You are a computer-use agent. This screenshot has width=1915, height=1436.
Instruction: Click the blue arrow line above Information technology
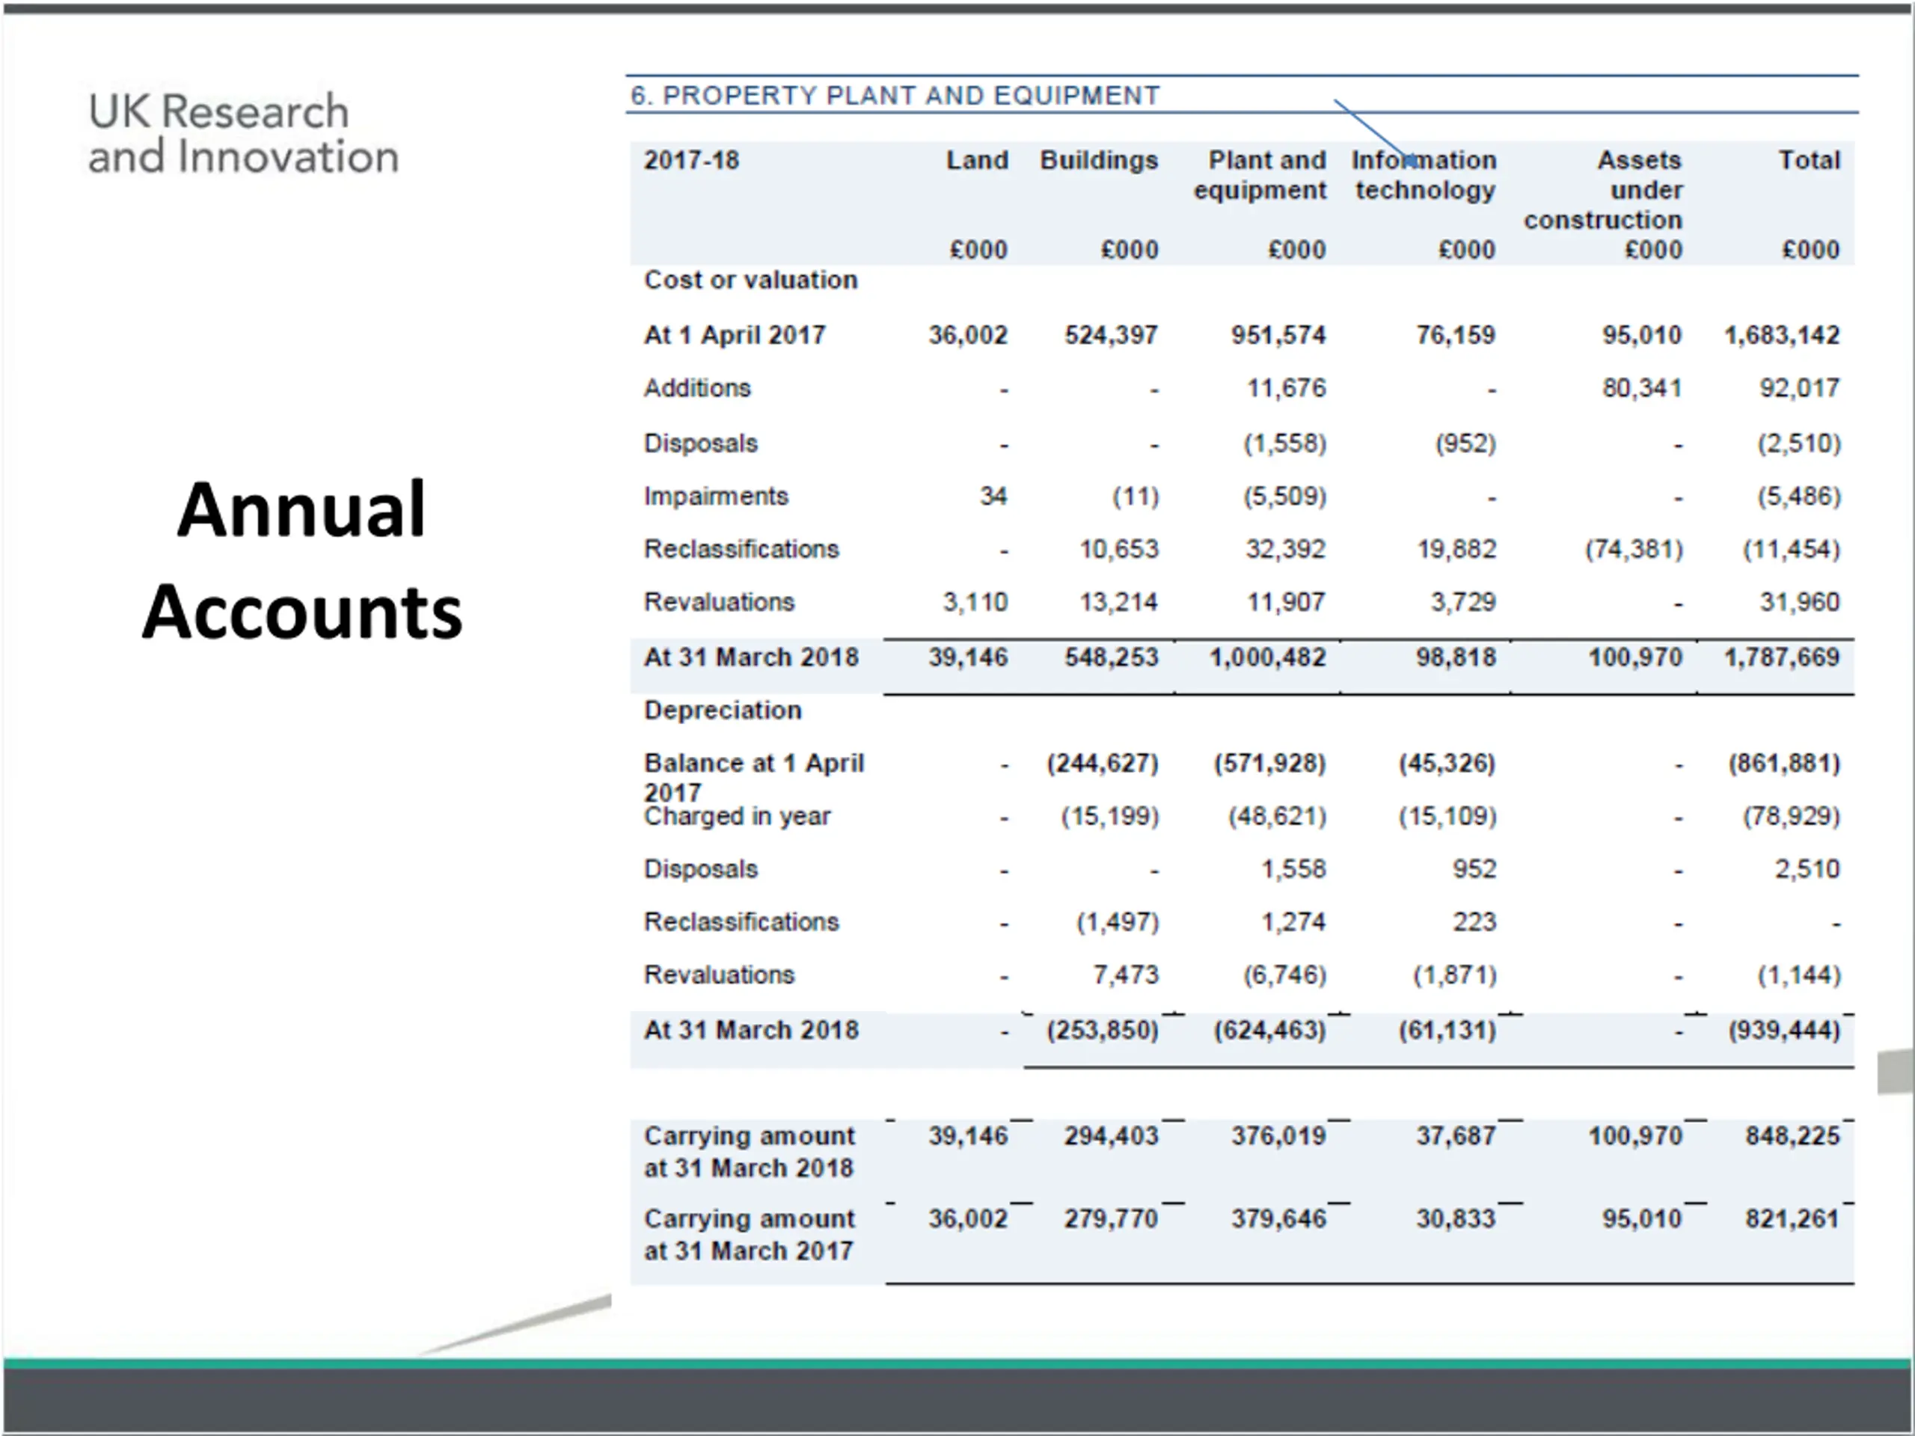[x=1374, y=132]
